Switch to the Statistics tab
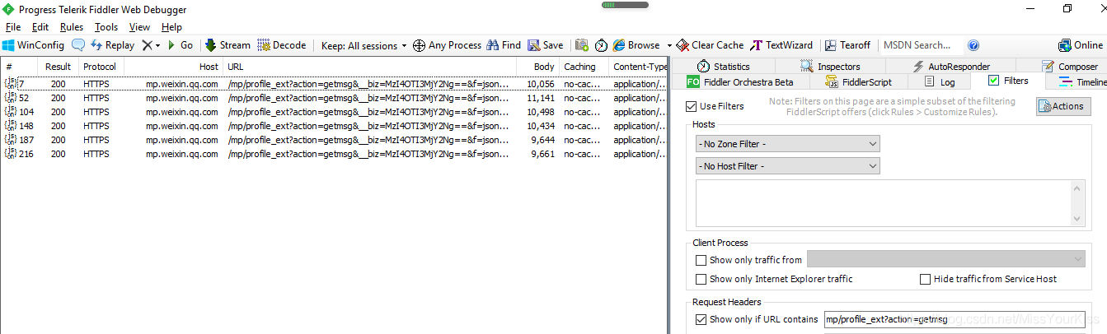This screenshot has width=1107, height=334. point(723,66)
